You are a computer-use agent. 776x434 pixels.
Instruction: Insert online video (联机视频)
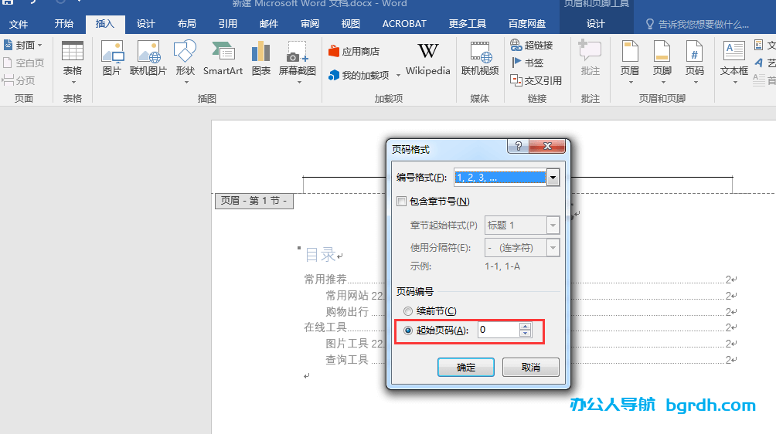[x=480, y=59]
